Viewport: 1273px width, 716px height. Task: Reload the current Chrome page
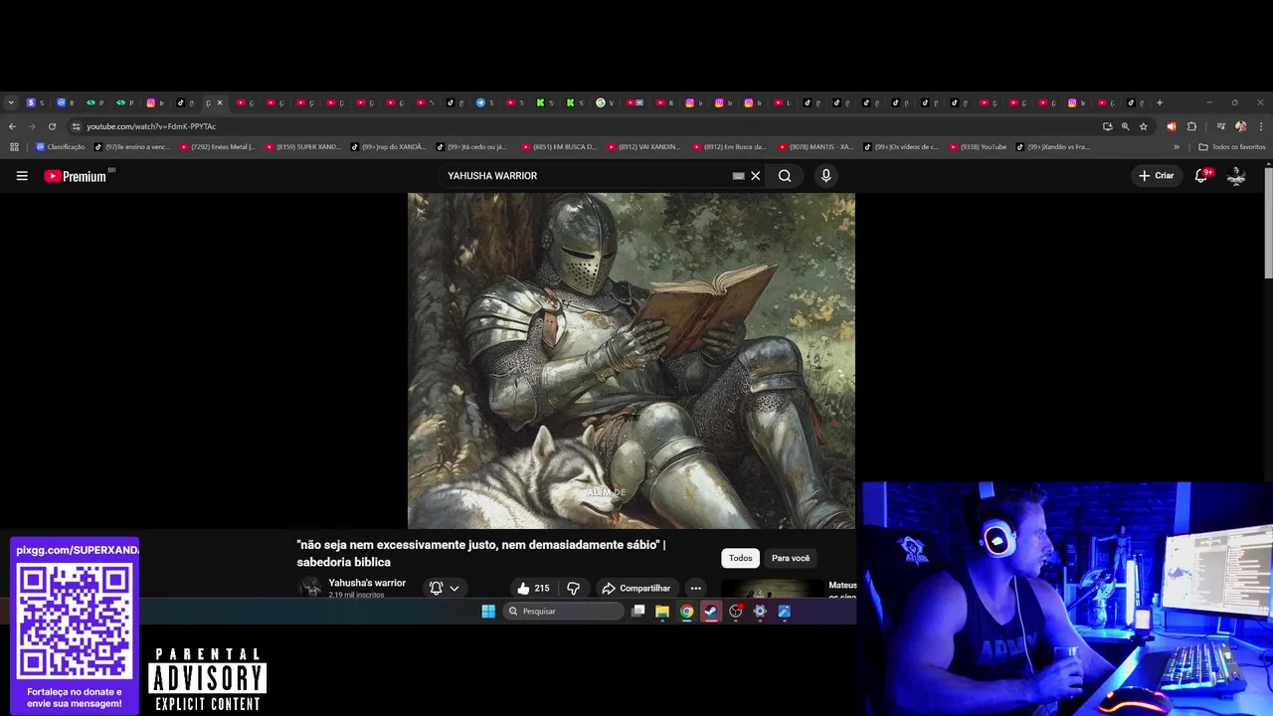tap(52, 126)
